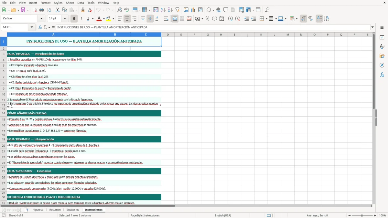This screenshot has width=388, height=218.
Task: Open the Name Box dropdown arrow
Action: click(x=32, y=27)
